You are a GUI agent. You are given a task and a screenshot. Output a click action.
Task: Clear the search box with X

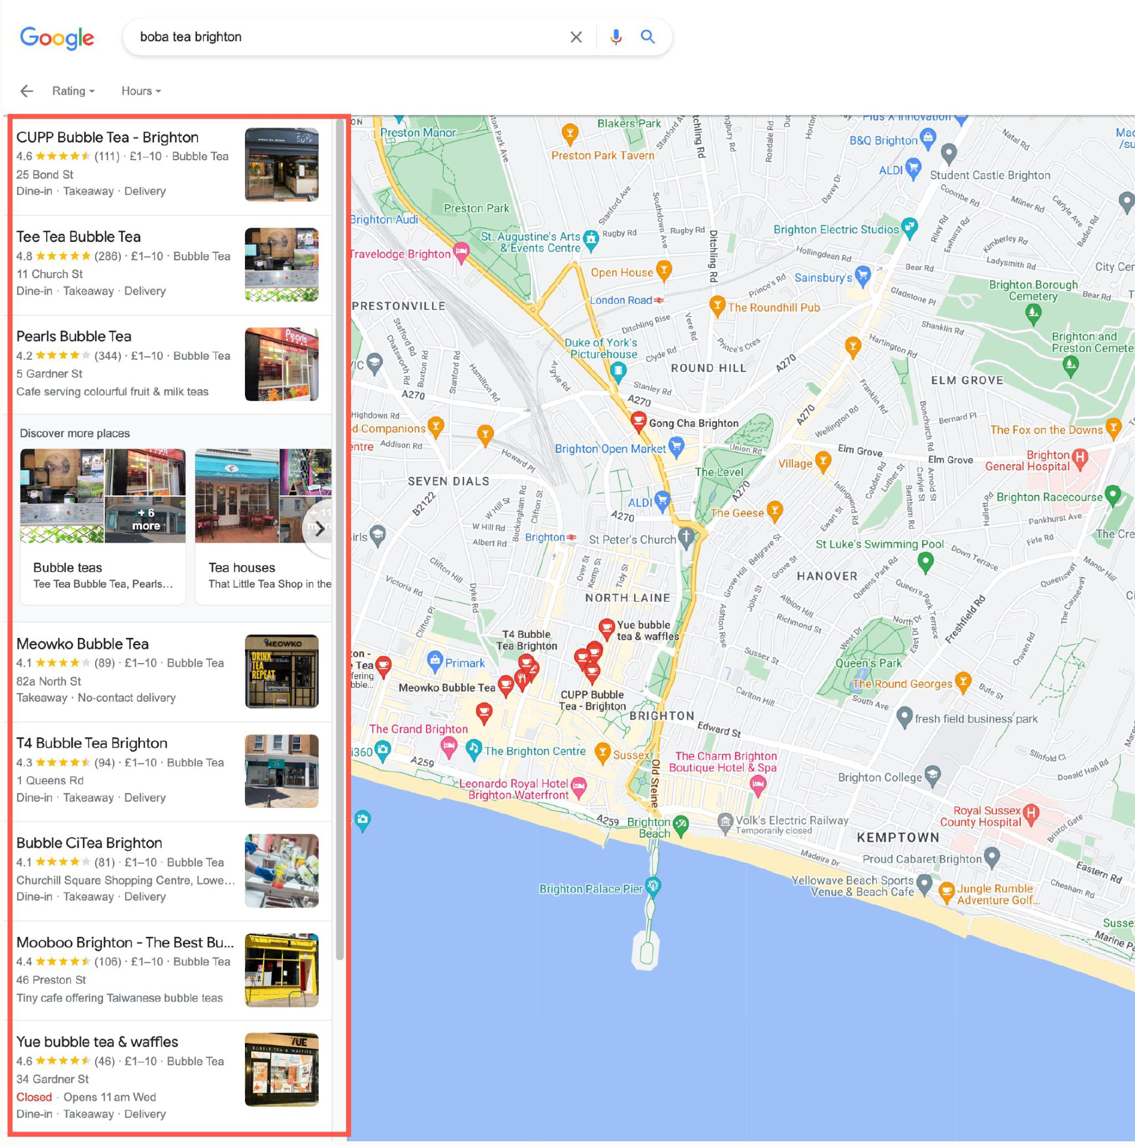576,37
